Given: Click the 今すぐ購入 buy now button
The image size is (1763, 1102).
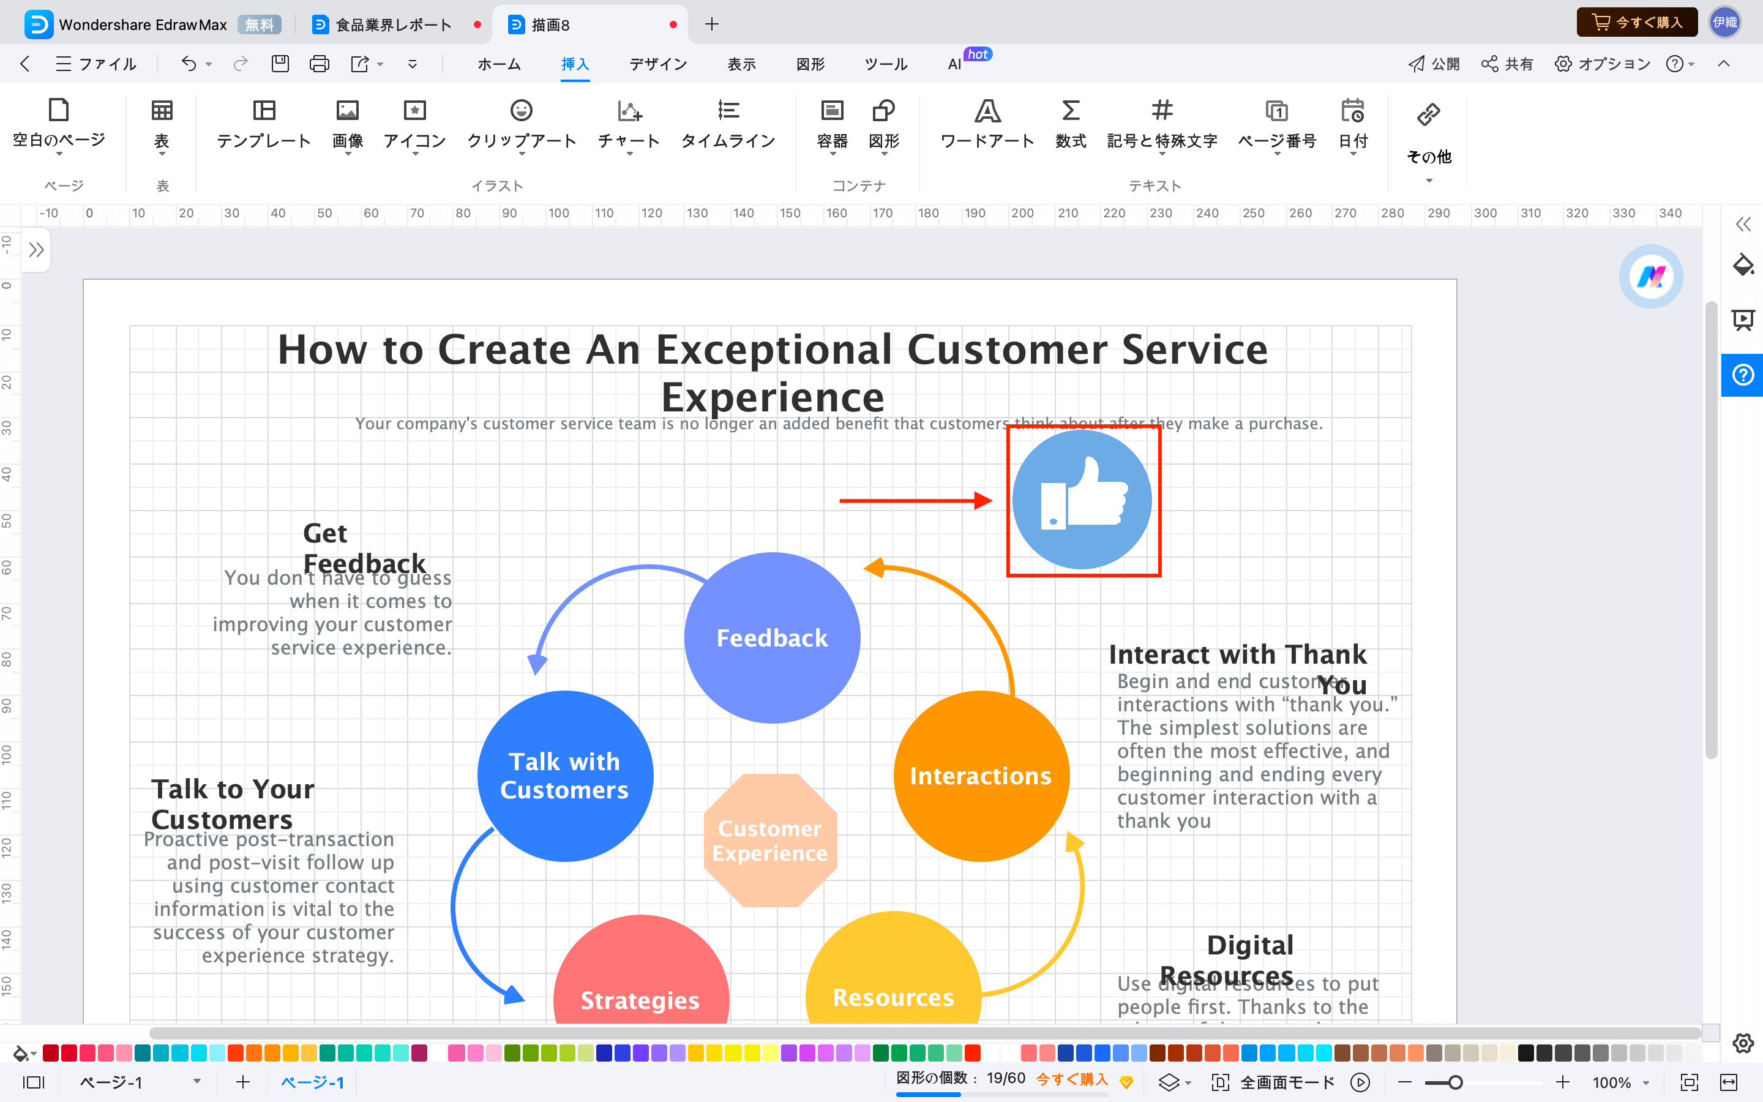Looking at the screenshot, I should [x=1637, y=23].
